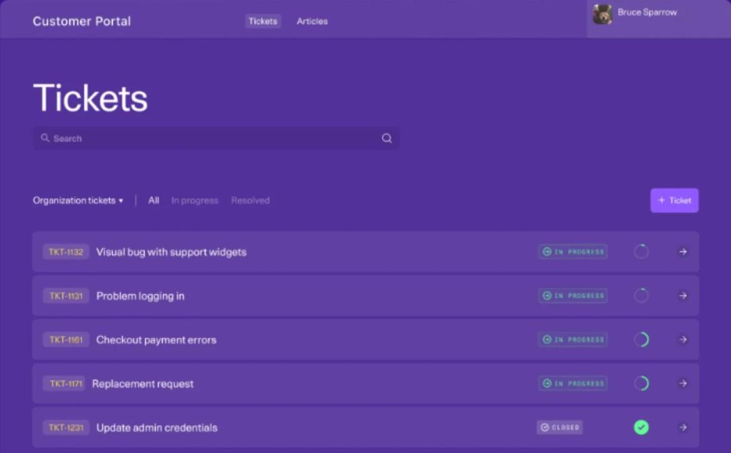Viewport: 731px width, 453px height.
Task: Click the progress circle for Checkout payment errors
Action: coord(641,339)
